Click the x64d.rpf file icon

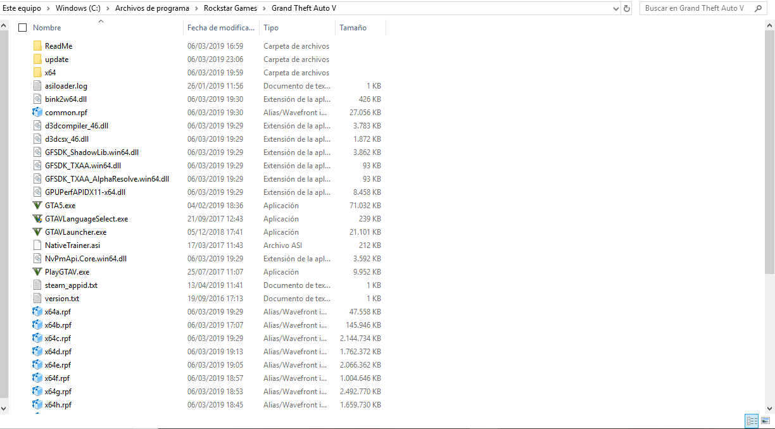click(x=37, y=352)
